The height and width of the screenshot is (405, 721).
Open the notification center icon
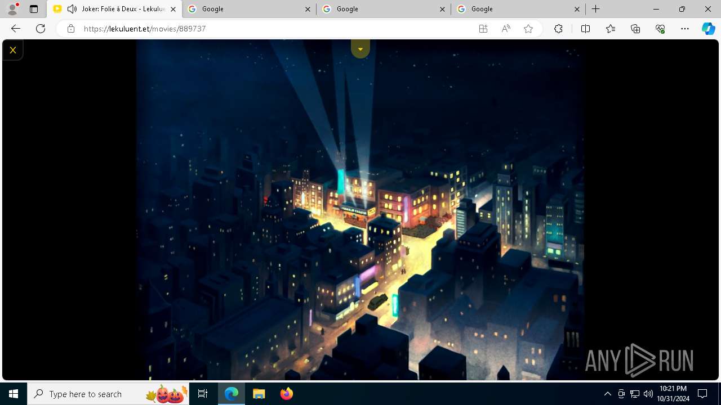(x=702, y=394)
